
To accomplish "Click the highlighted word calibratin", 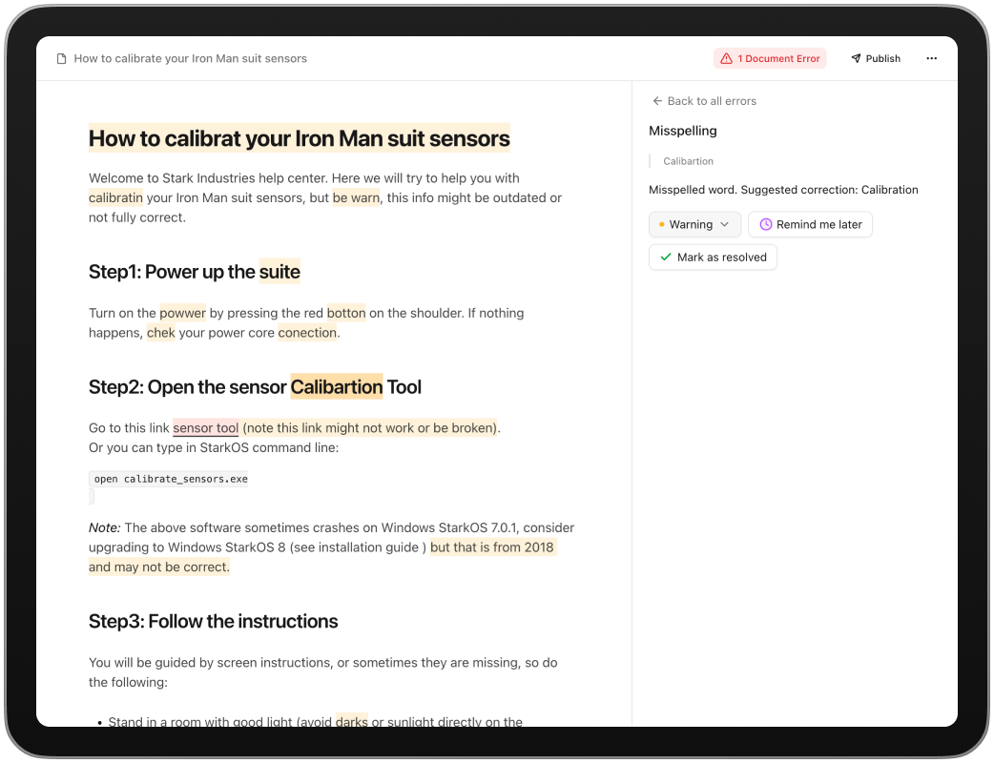I will click(x=115, y=197).
